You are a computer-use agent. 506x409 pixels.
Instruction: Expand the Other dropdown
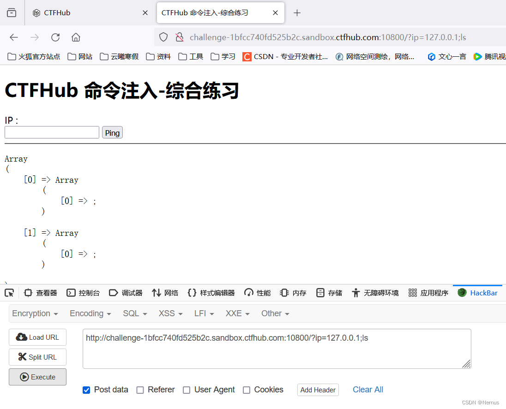pyautogui.click(x=275, y=313)
